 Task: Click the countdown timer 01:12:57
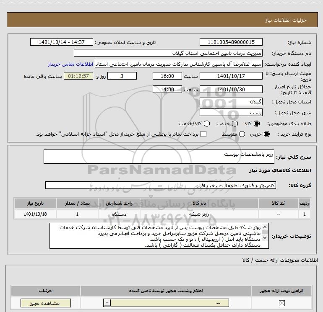(78, 76)
